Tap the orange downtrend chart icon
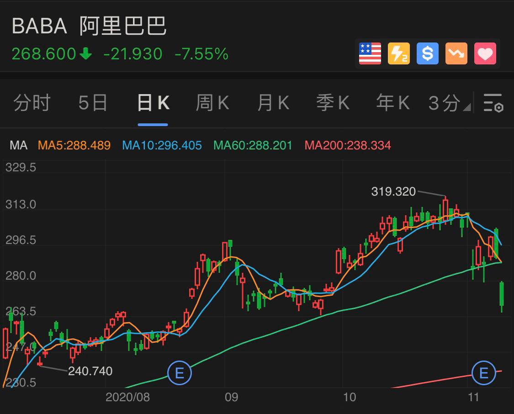514x414 pixels. point(456,54)
